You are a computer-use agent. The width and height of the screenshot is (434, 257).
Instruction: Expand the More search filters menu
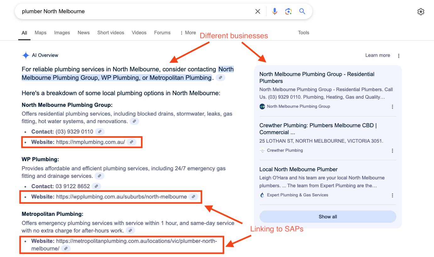[188, 33]
